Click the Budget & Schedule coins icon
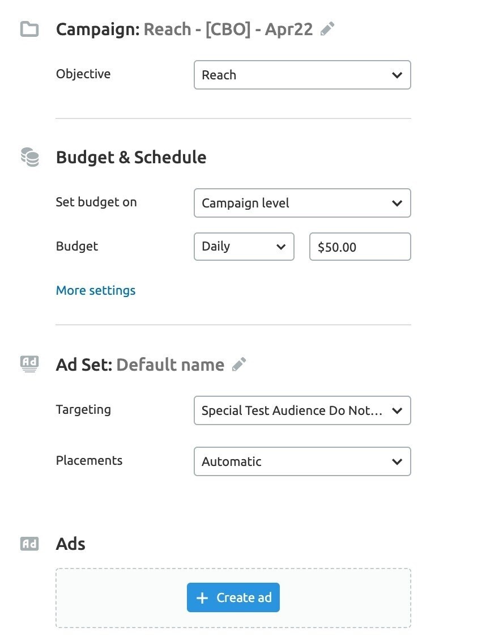Viewport: 486px width, 636px height. (29, 157)
